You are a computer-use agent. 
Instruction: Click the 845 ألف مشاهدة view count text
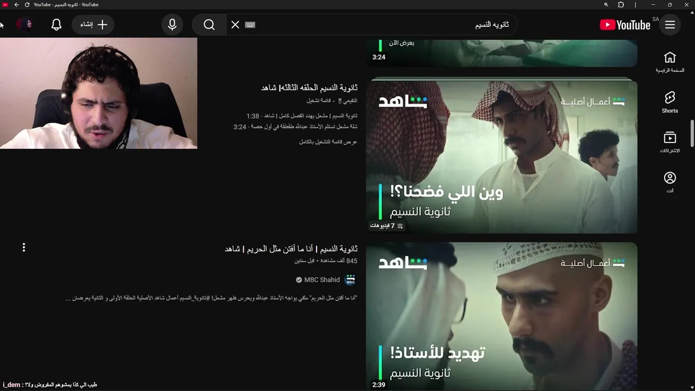(x=340, y=261)
